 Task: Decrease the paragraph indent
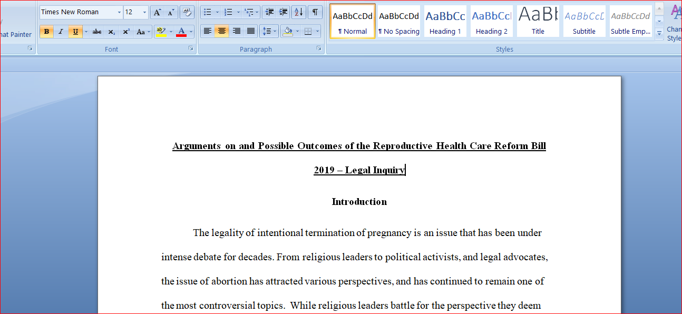pos(269,12)
